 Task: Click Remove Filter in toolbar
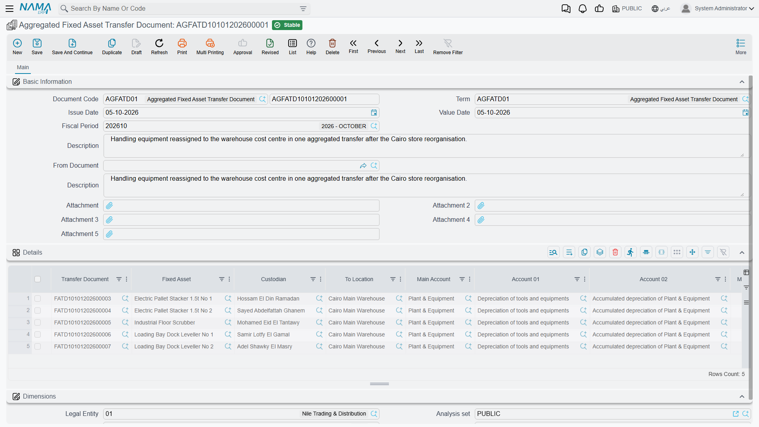click(x=448, y=46)
